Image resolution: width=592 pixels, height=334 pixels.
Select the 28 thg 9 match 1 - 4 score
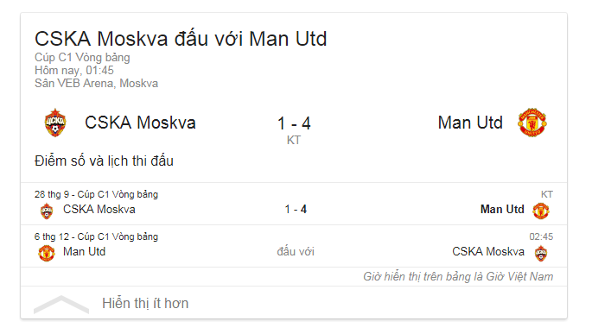pyautogui.click(x=296, y=209)
